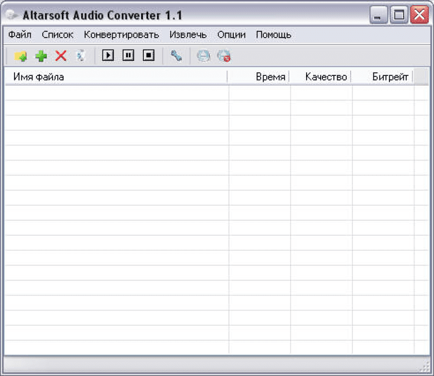Start conversion with the play button

[108, 56]
